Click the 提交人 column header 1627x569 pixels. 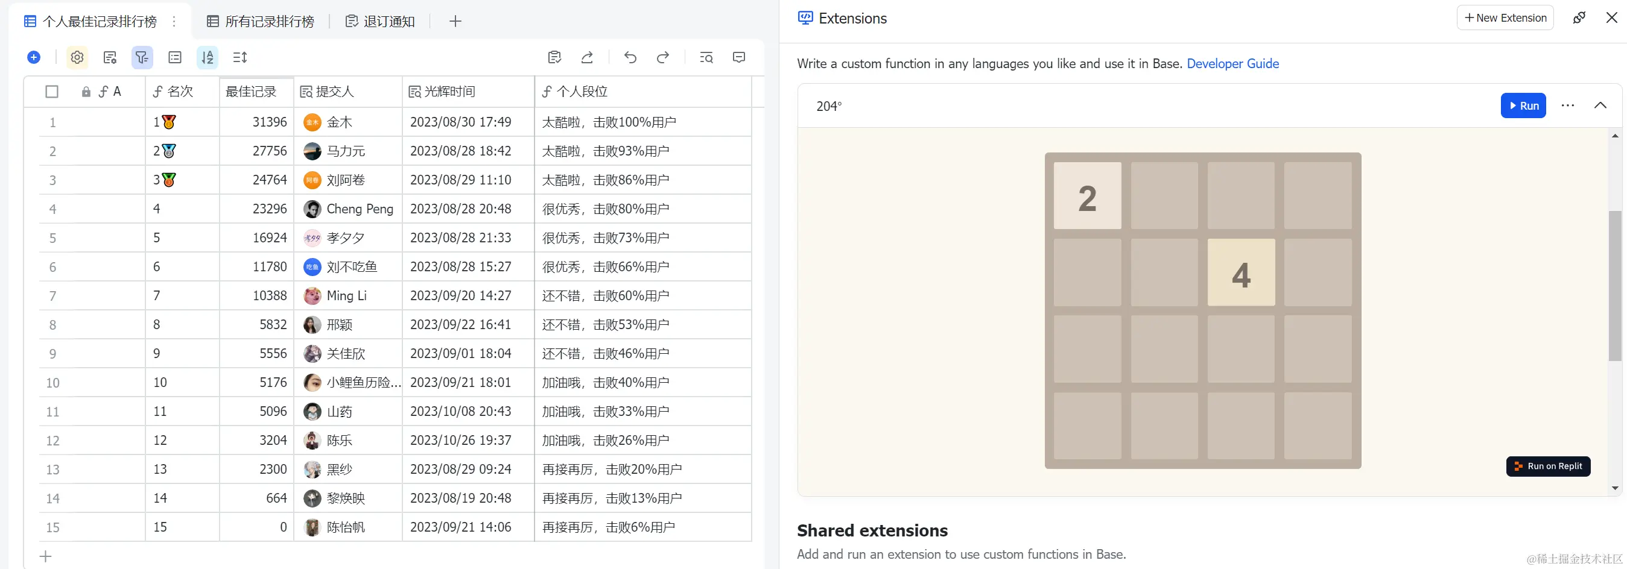coord(348,92)
